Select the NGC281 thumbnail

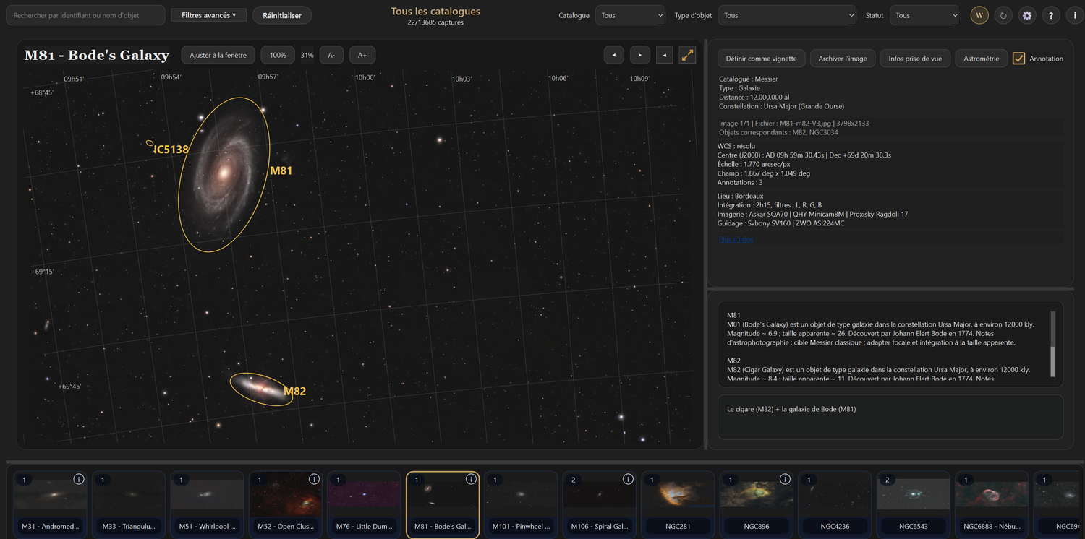(678, 504)
